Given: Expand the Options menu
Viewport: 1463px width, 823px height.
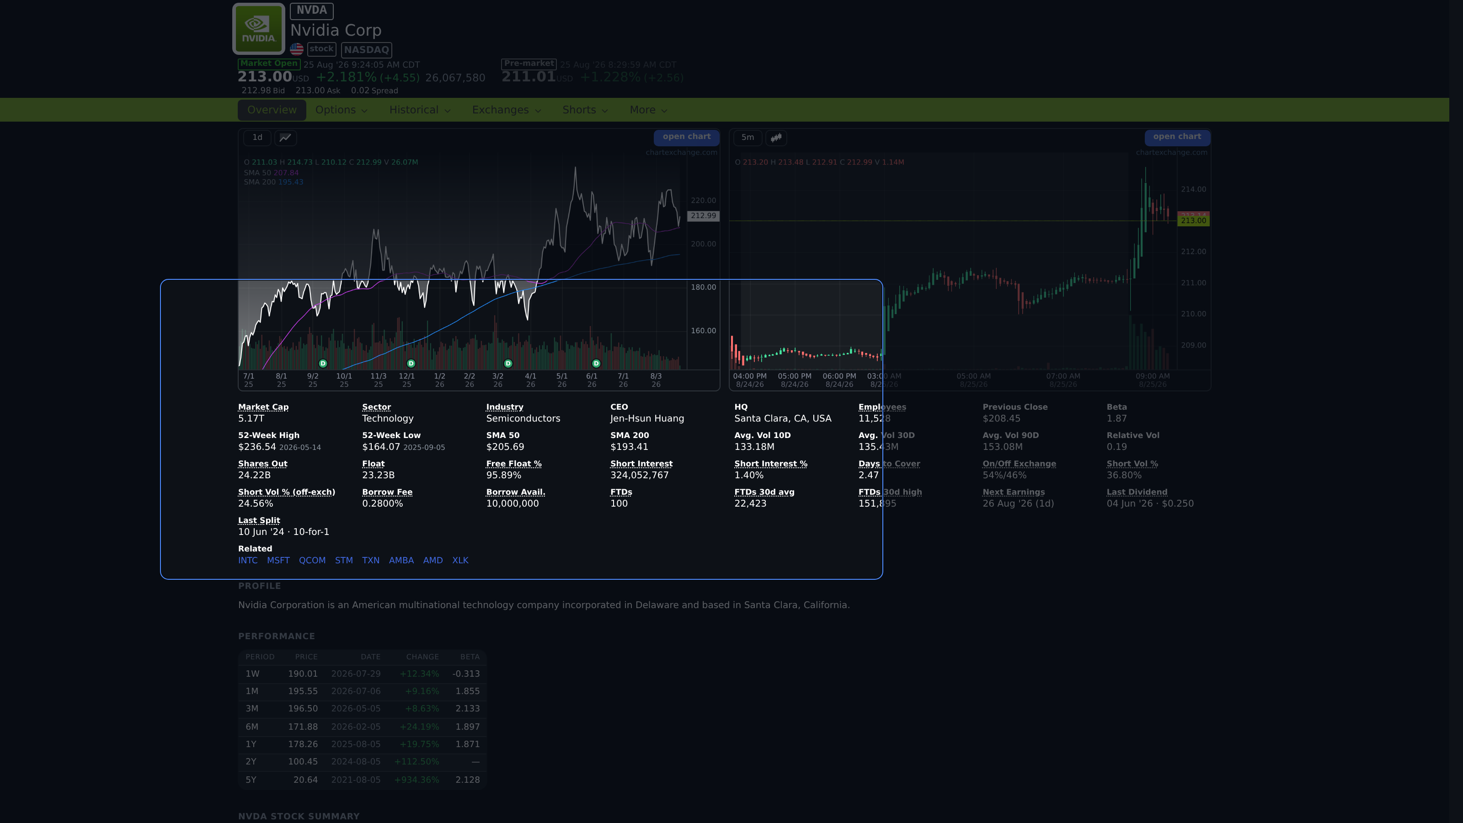Looking at the screenshot, I should 342,110.
